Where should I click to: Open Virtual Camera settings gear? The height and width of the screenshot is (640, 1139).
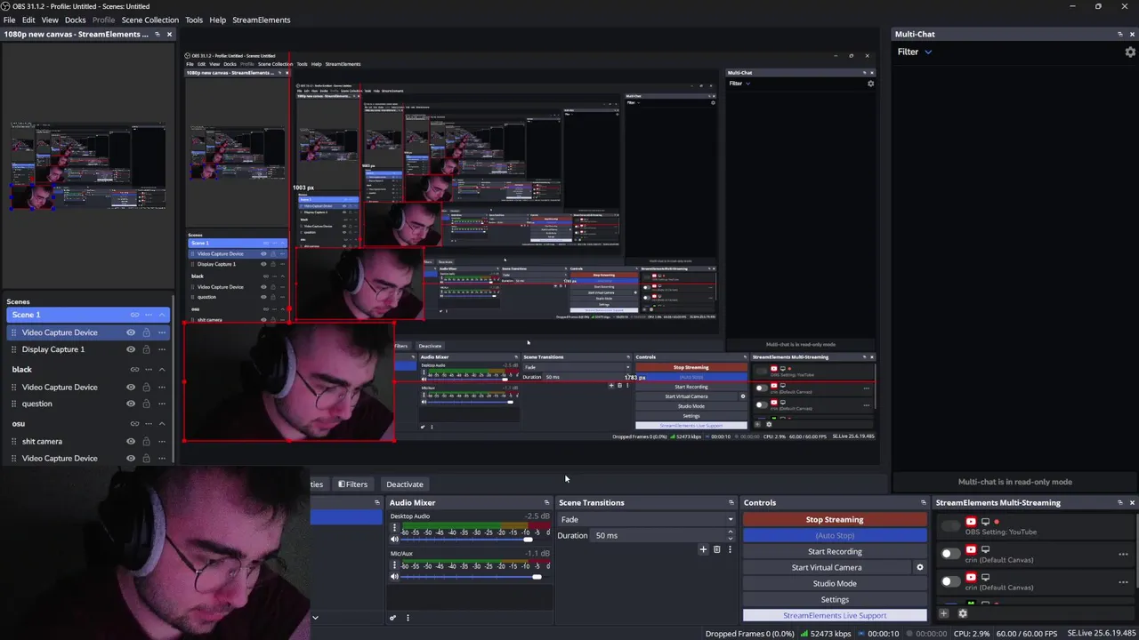click(920, 567)
